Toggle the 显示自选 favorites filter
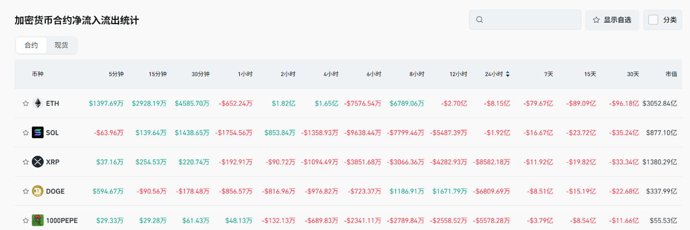The height and width of the screenshot is (230, 690). pyautogui.click(x=612, y=20)
